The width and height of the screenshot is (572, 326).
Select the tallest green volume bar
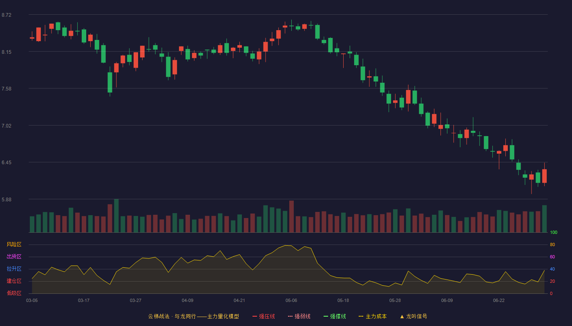(x=116, y=216)
